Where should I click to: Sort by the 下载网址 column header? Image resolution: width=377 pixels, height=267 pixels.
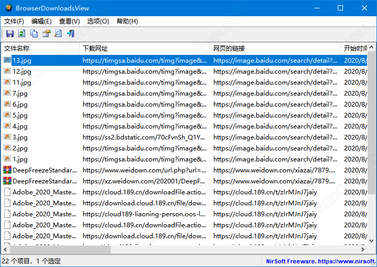144,49
